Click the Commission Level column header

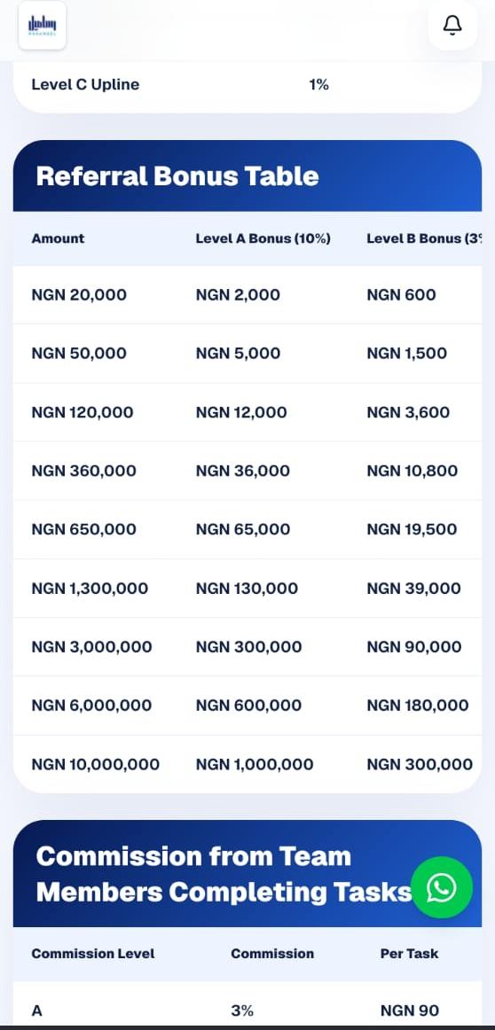pyautogui.click(x=93, y=954)
